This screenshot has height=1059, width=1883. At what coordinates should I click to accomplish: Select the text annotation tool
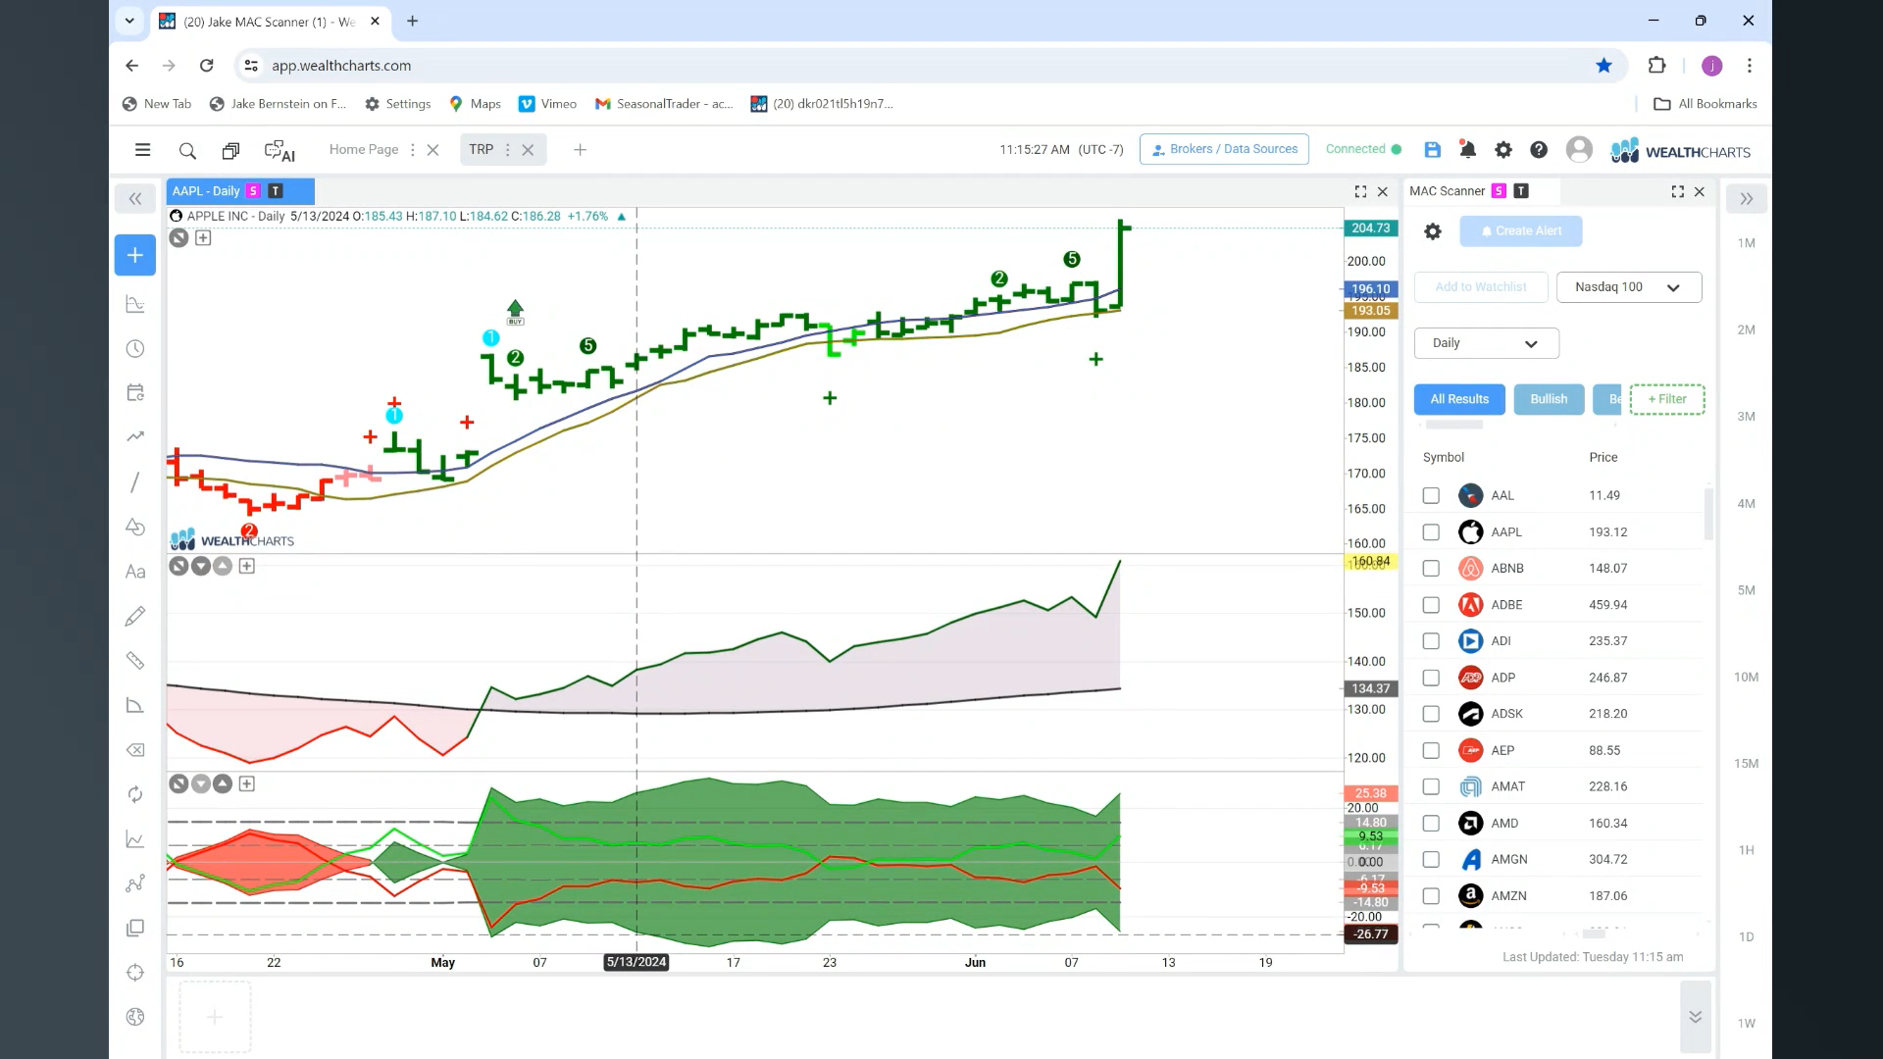coord(135,572)
